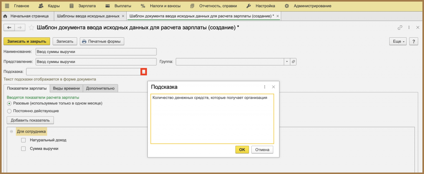Click the Записать button

click(65, 41)
